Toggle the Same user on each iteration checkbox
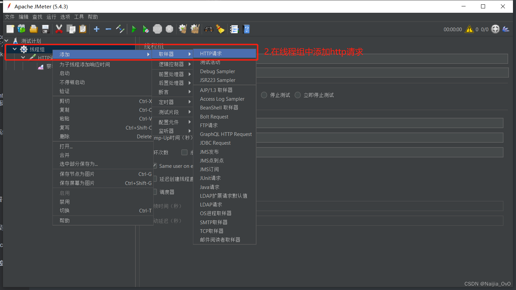The image size is (516, 290). (155, 166)
